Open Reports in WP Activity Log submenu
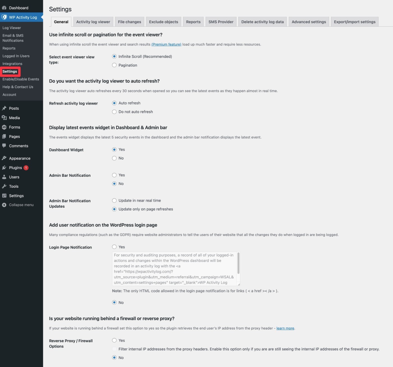Screen dimensions: 393x367 coord(9,48)
